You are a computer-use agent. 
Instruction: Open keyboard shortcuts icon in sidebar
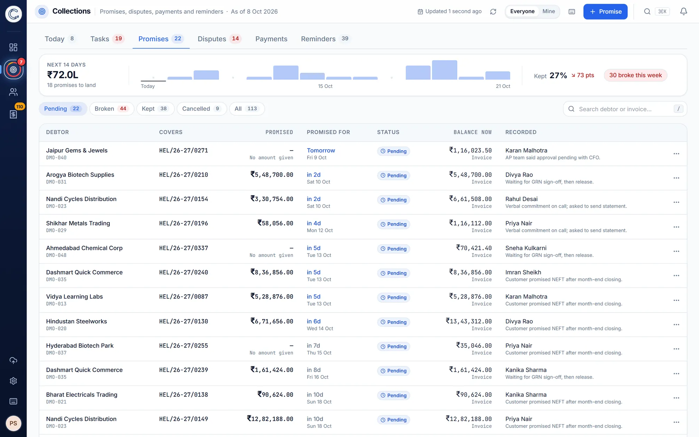pos(13,401)
